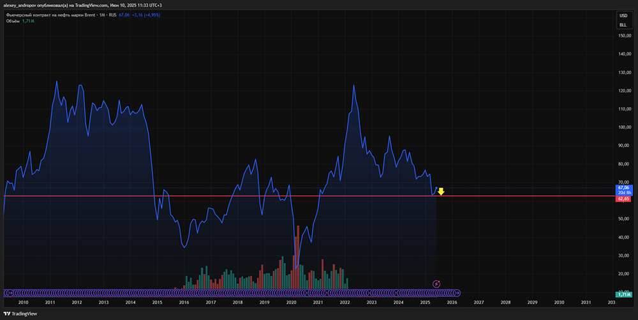Screen dimensions: 638x320
Task: Click the volume value 1,71M in legend
Action: coord(28,21)
